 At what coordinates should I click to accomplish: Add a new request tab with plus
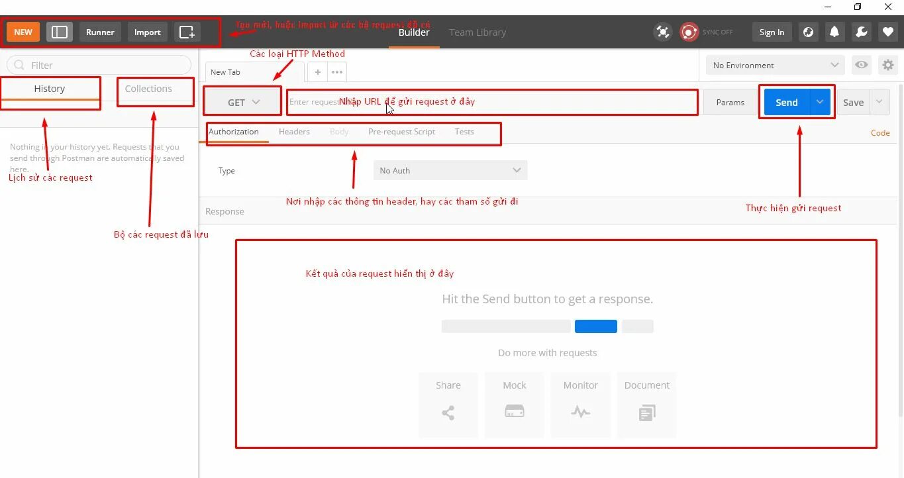(x=318, y=72)
